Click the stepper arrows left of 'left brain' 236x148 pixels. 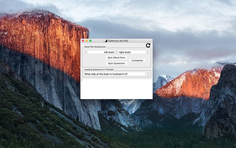85,52
